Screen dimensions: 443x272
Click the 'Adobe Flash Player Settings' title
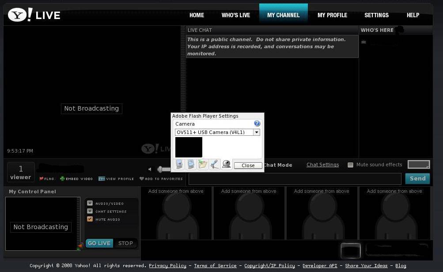tap(205, 116)
